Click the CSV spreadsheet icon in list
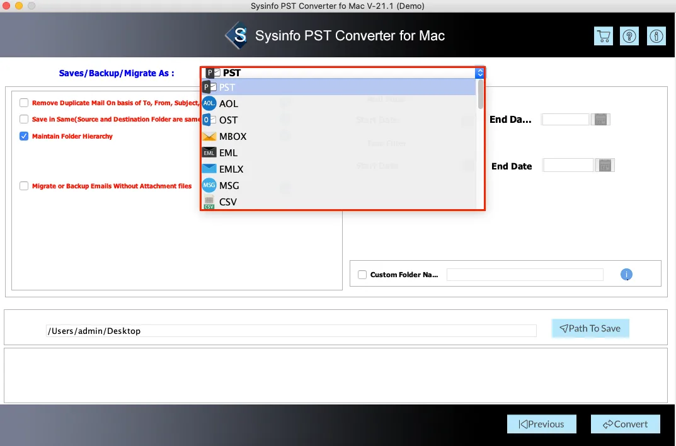Image resolution: width=676 pixels, height=446 pixels. click(x=209, y=202)
